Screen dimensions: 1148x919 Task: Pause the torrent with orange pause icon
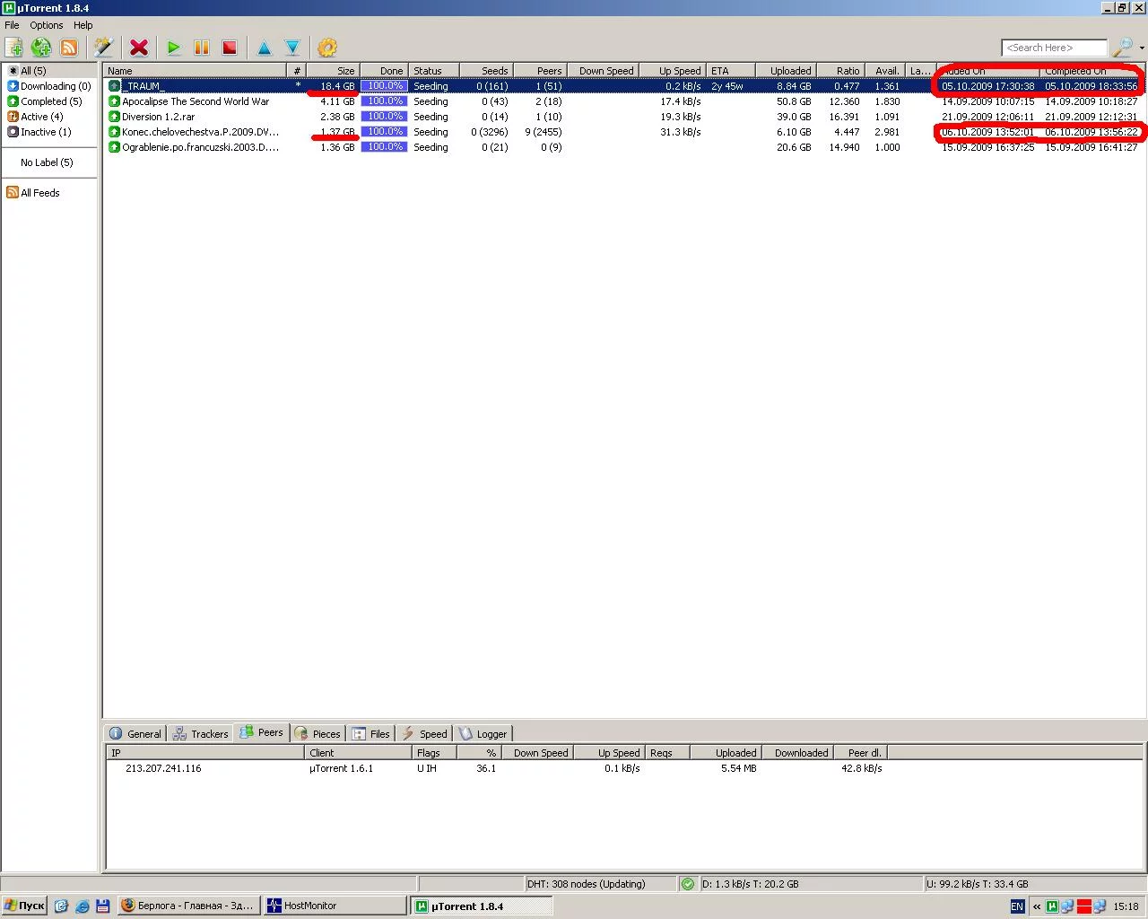(202, 48)
